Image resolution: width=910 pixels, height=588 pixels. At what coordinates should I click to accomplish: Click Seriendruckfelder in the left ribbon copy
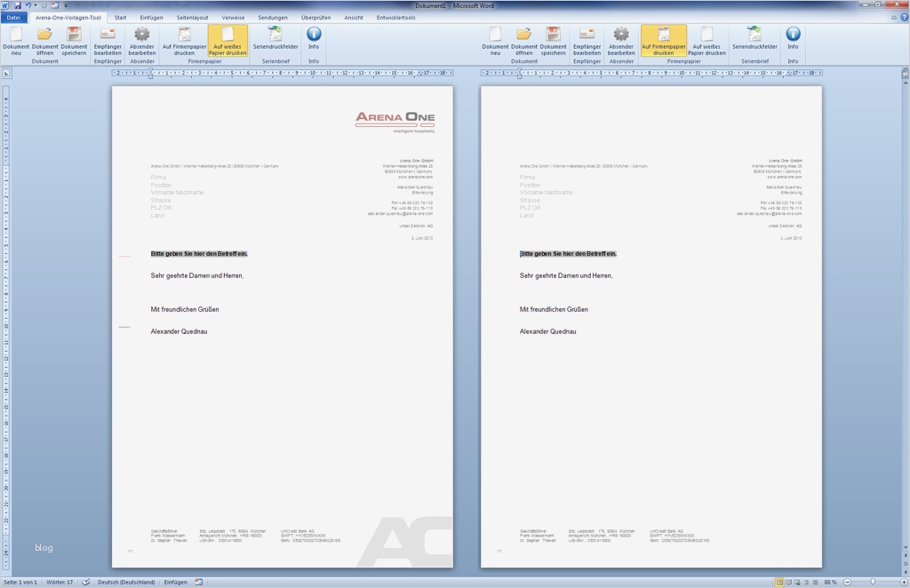(275, 38)
